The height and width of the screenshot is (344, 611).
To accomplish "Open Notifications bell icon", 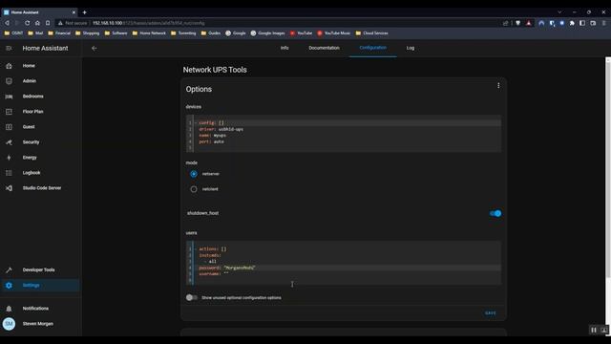I will [x=9, y=309].
